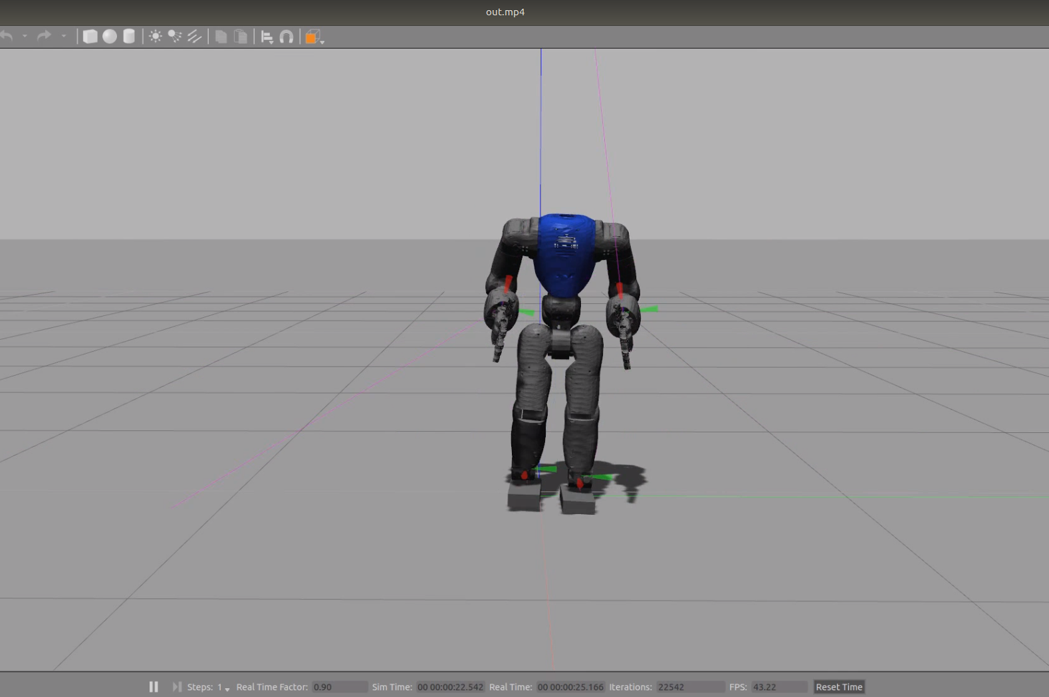Open the Redo history dropdown arrow

tap(64, 36)
